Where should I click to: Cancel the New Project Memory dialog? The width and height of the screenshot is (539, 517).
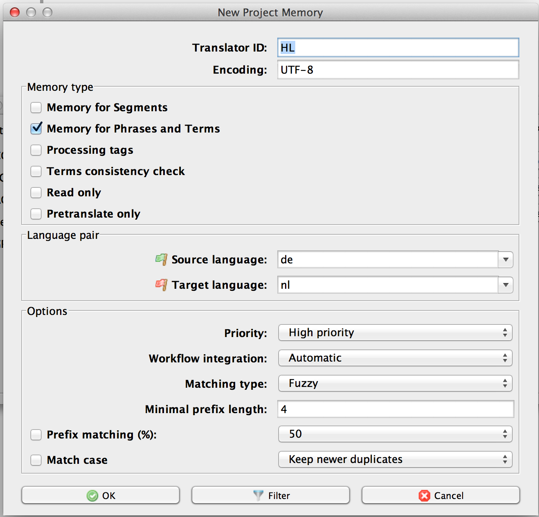tap(440, 495)
